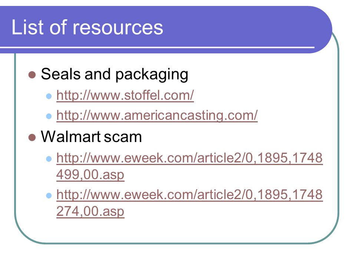Click the word "packaging" in first heading
Viewport: 356px width, 267px height.
(x=152, y=75)
